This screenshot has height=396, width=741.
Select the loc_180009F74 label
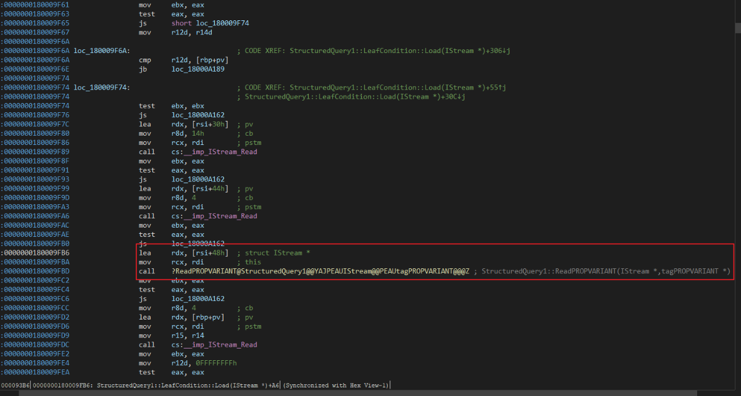(x=102, y=88)
